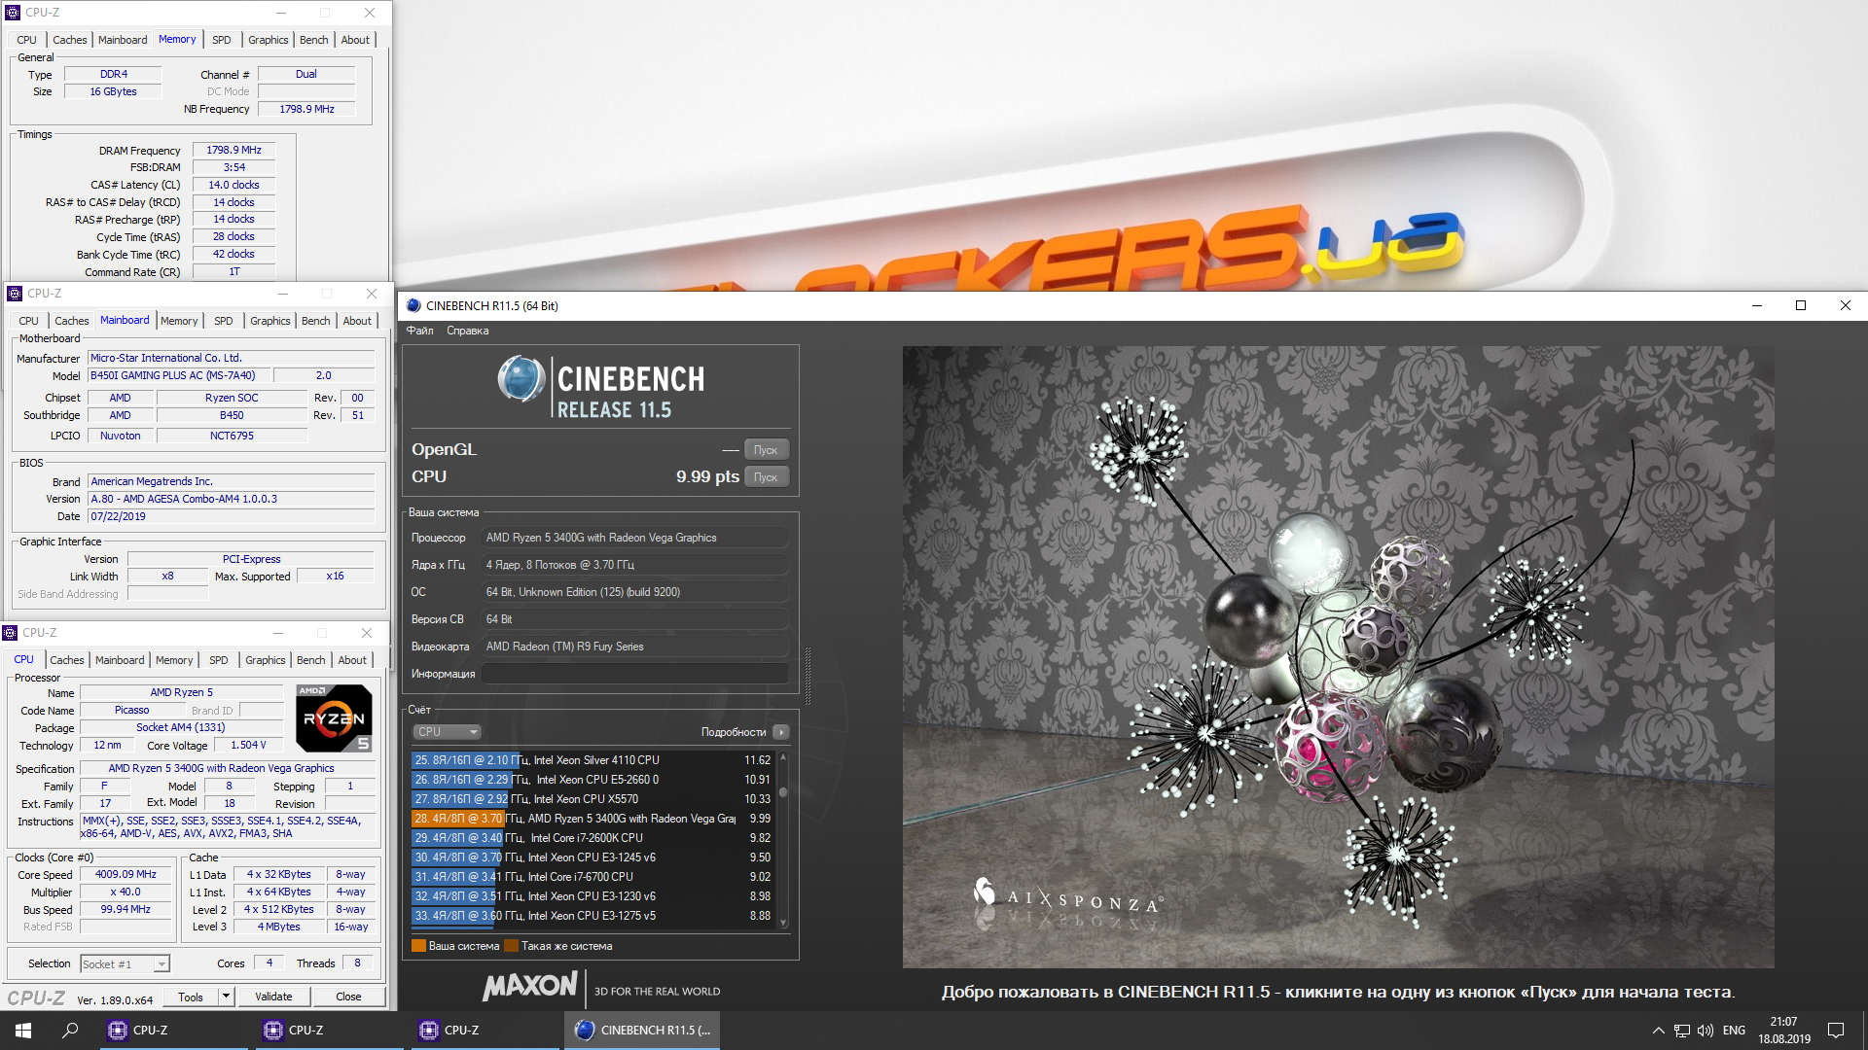This screenshot has width=1868, height=1050.
Task: Select ranking row Xeon E5-2660 0
Action: click(593, 780)
